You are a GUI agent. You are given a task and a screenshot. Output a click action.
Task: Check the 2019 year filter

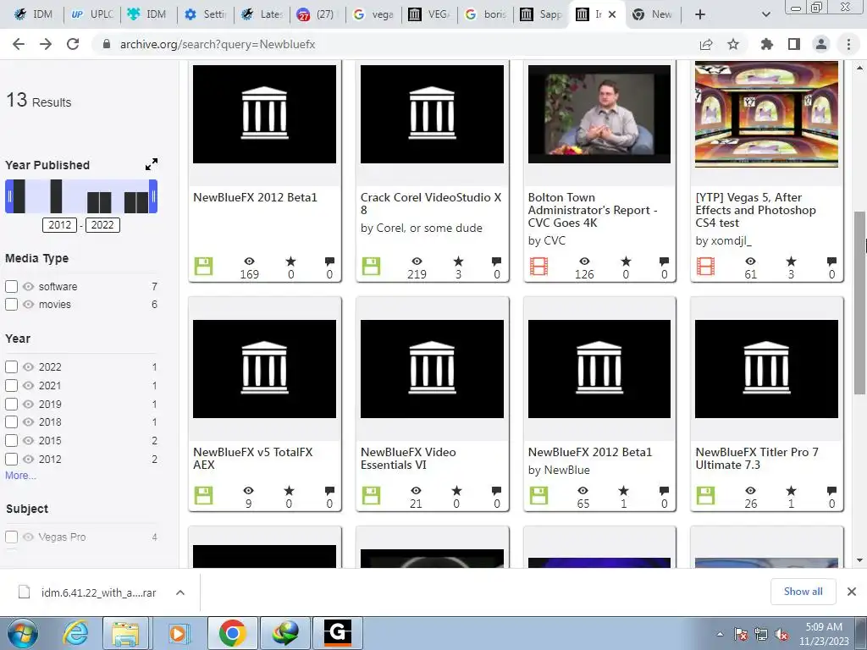click(x=11, y=404)
